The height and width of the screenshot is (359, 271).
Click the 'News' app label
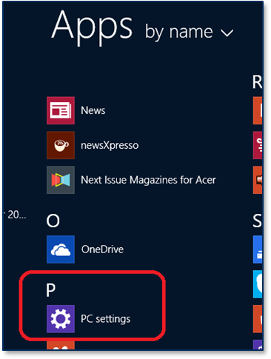click(93, 110)
